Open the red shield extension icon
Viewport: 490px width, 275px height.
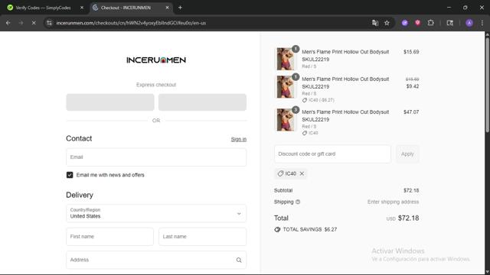coord(417,23)
